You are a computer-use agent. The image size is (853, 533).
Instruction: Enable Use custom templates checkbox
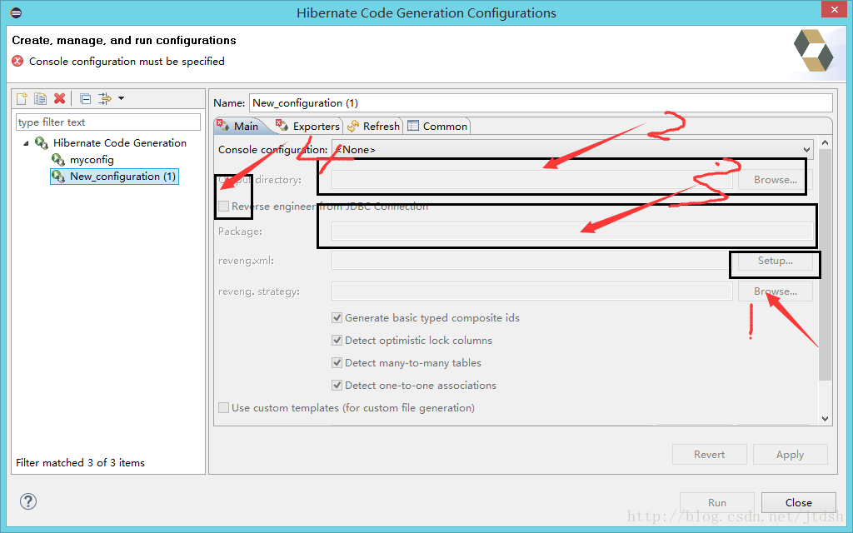pyautogui.click(x=223, y=408)
